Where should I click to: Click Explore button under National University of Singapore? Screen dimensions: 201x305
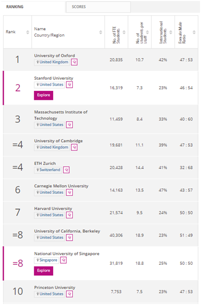(43, 271)
